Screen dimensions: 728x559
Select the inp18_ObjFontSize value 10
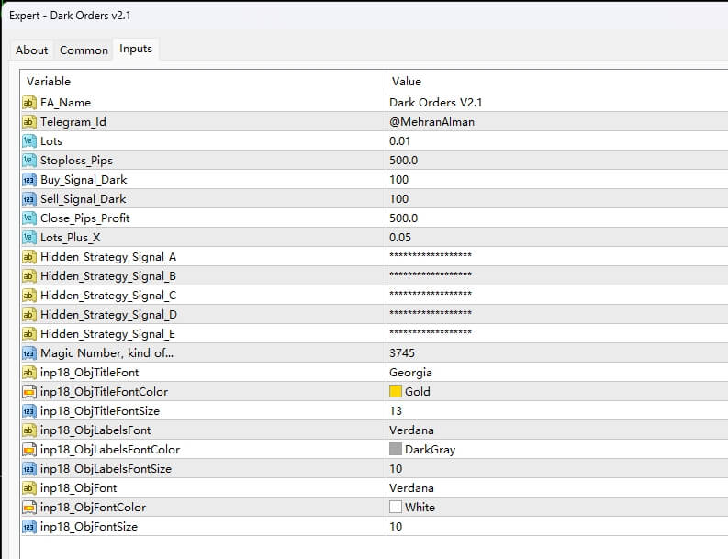396,527
